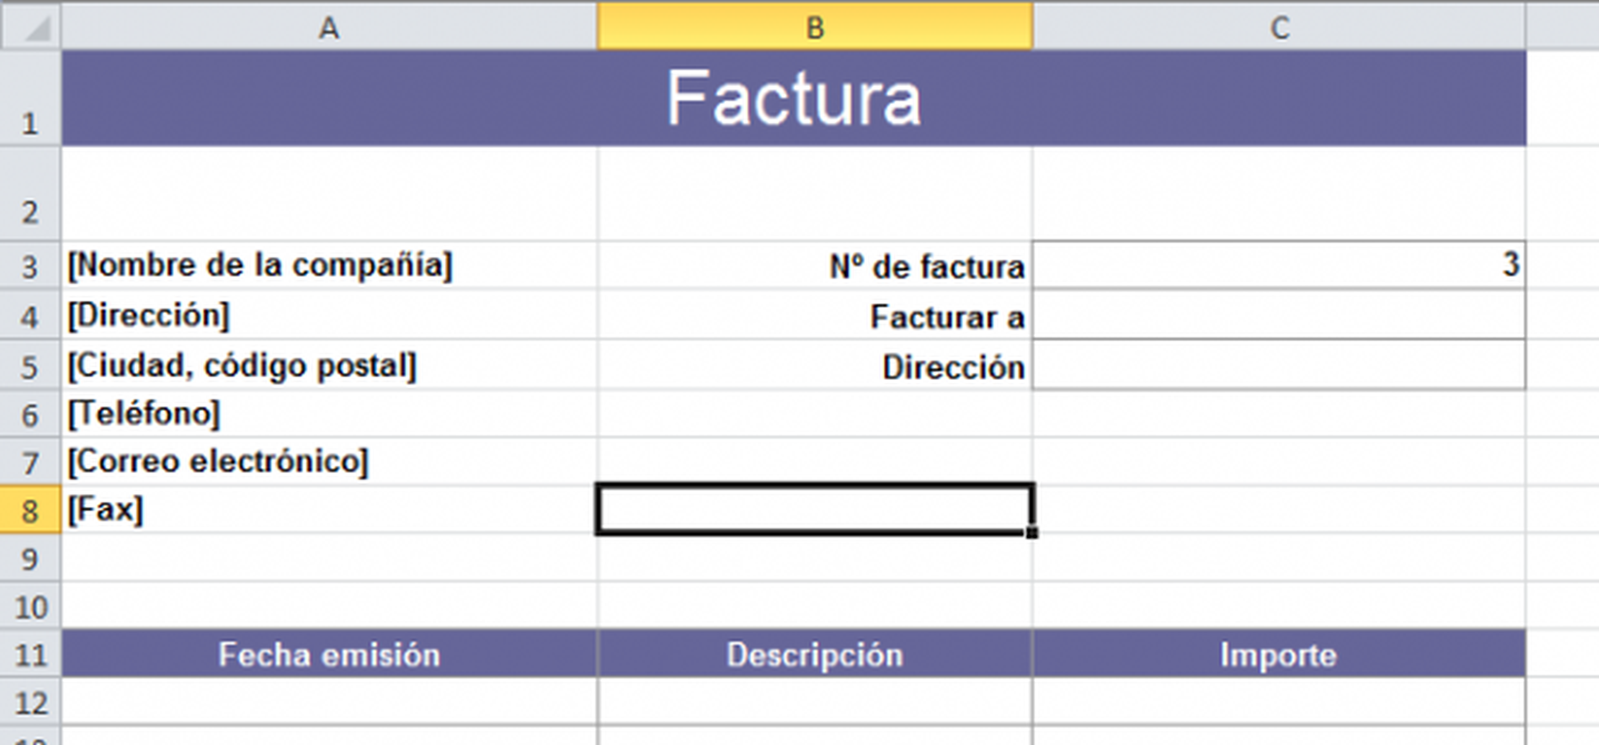Select the [Teléfono] placeholder cell
The image size is (1599, 745).
click(x=329, y=414)
